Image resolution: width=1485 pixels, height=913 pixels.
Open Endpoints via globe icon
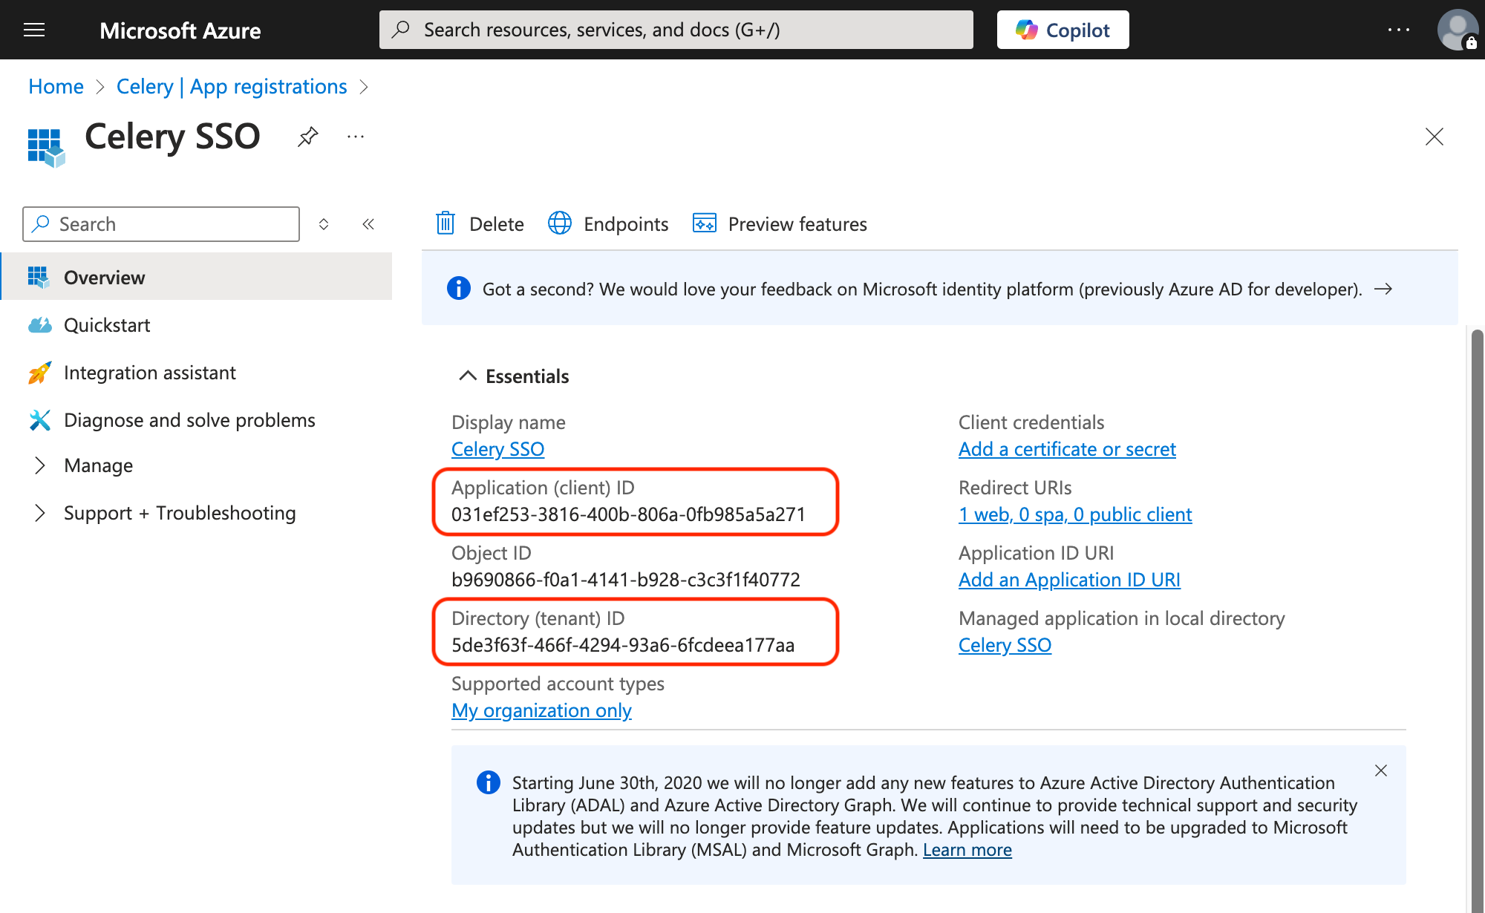click(x=560, y=223)
